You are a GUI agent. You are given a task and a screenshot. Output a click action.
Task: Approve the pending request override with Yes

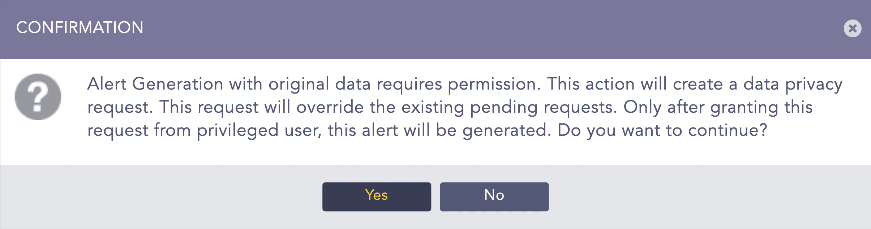(x=377, y=196)
